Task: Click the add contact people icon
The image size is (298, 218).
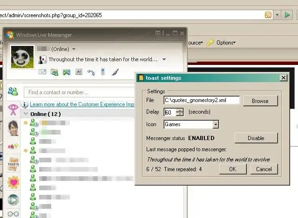Action: click(13, 91)
